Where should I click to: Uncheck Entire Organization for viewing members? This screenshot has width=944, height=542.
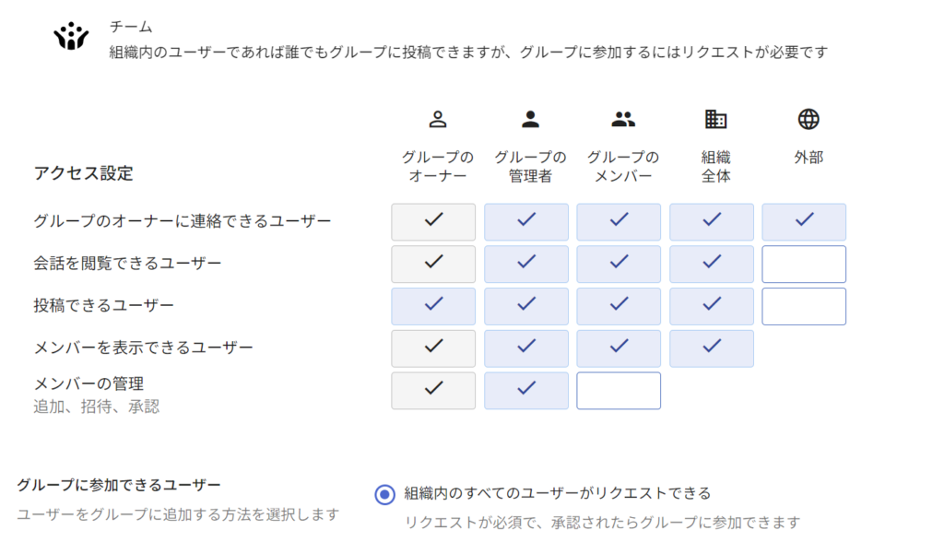(x=711, y=348)
